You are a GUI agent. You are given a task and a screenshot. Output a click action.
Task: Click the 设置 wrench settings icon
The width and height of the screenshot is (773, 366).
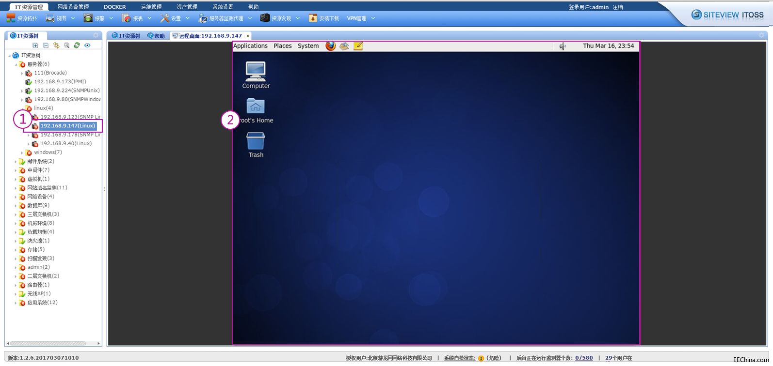click(165, 18)
